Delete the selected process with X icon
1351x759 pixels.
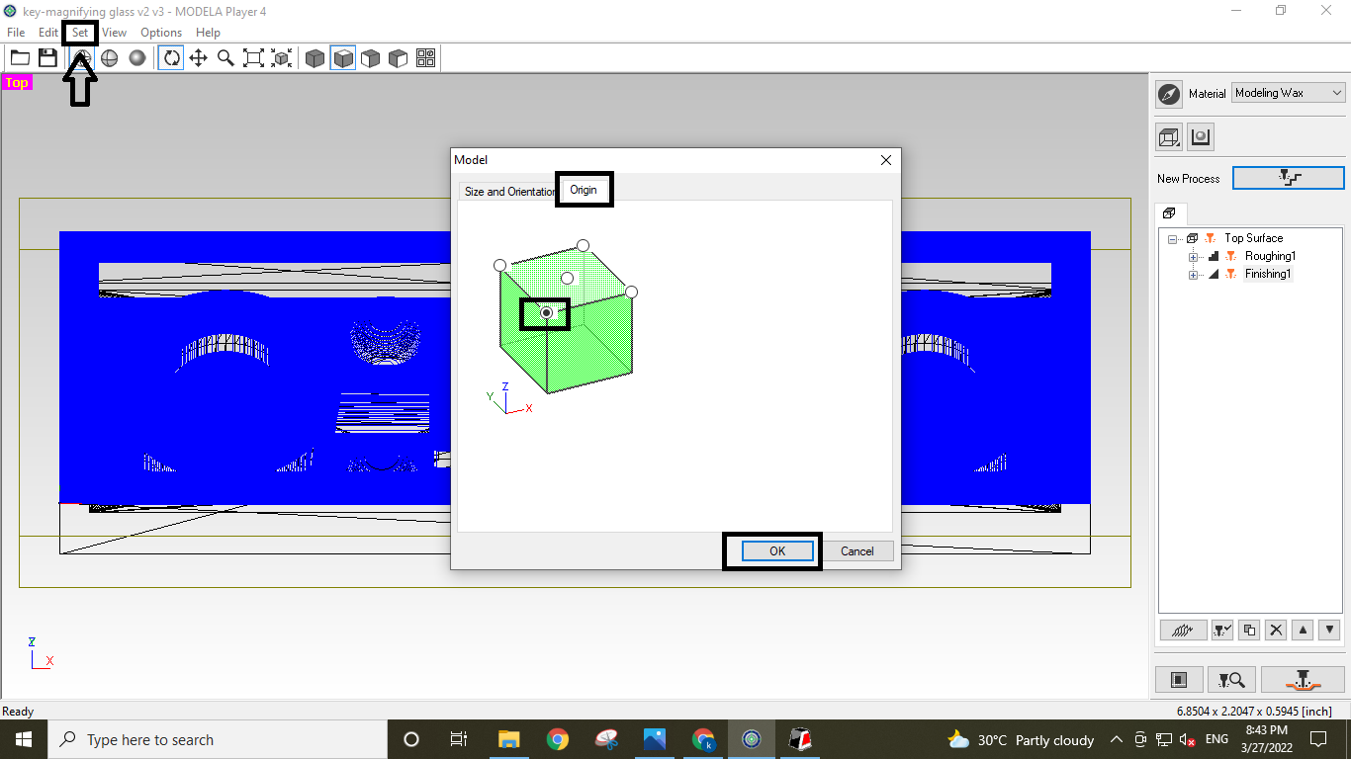[x=1276, y=630]
